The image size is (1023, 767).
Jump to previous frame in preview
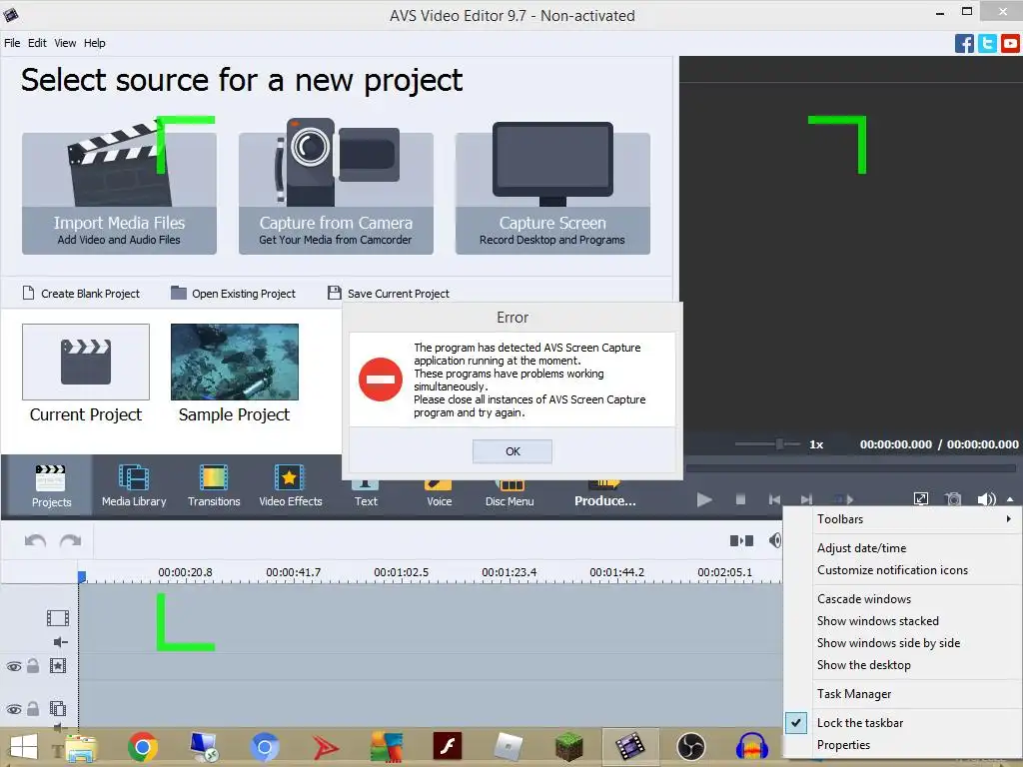774,499
